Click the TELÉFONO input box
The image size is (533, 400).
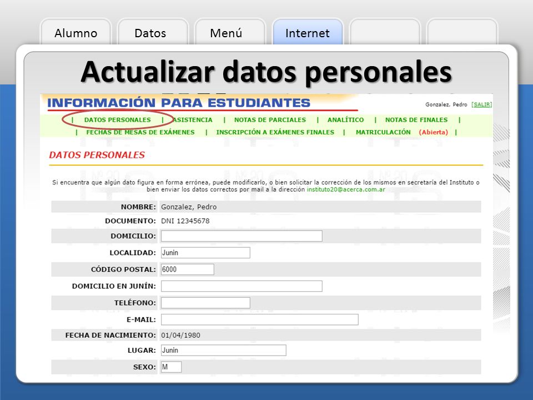tap(205, 303)
